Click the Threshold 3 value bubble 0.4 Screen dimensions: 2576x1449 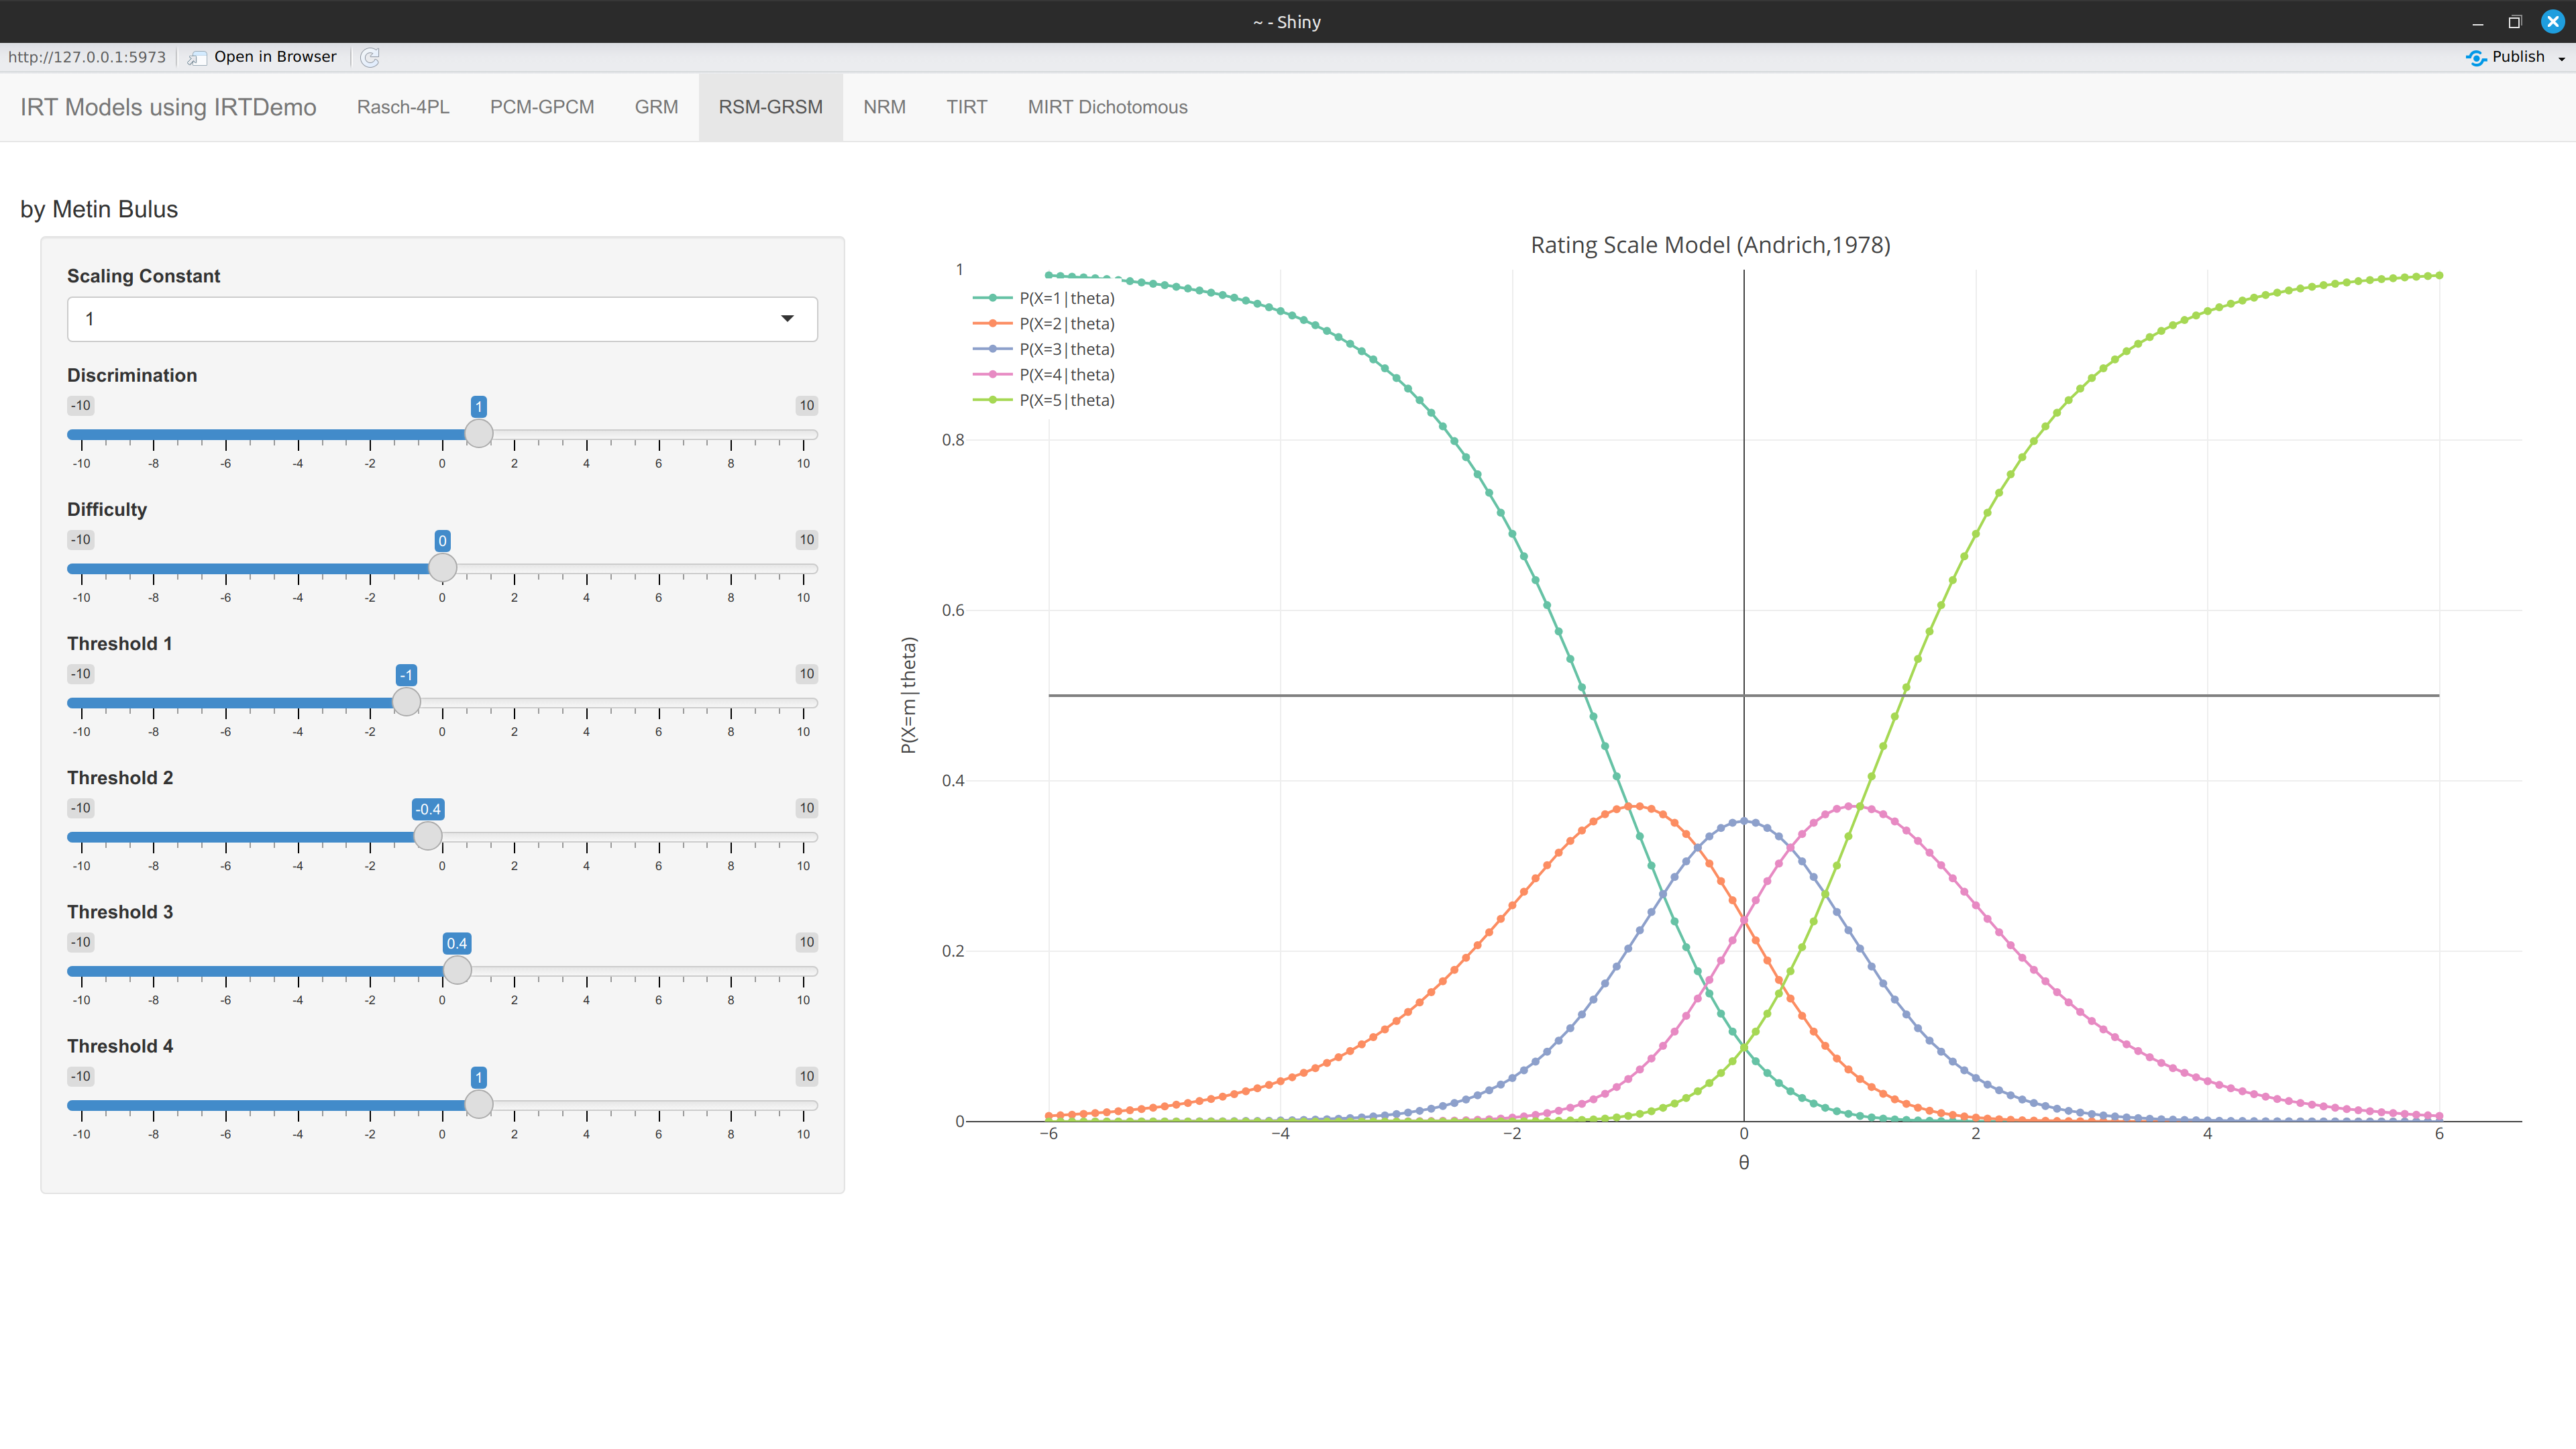pos(457,943)
